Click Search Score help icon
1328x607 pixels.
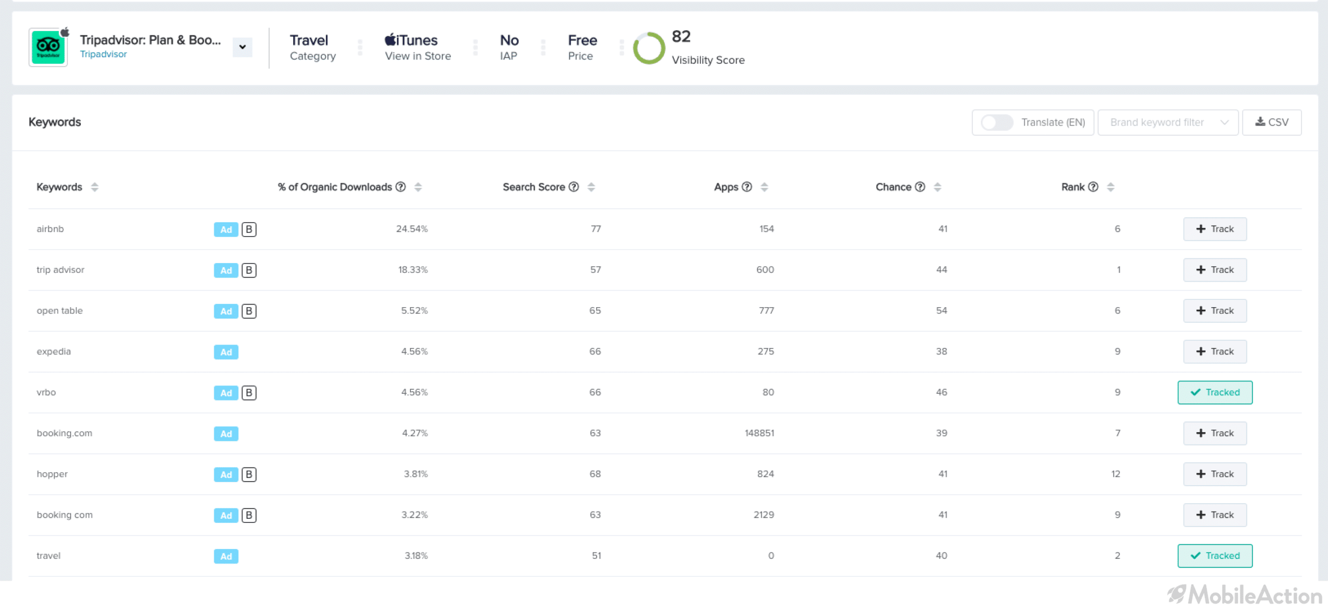[x=574, y=187]
